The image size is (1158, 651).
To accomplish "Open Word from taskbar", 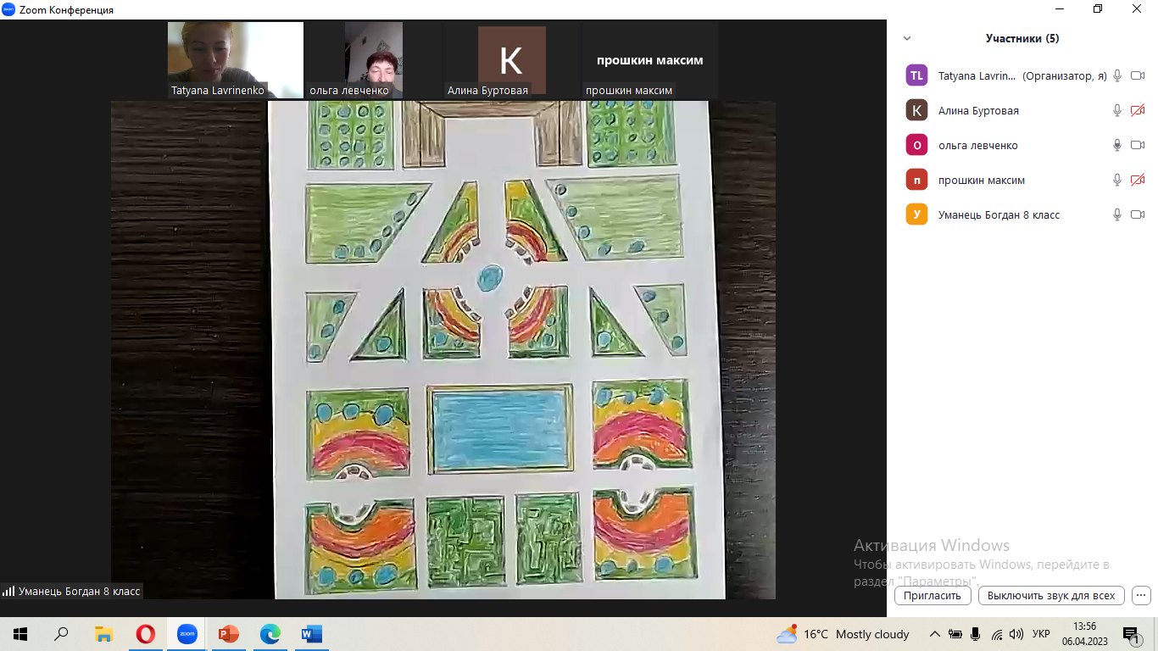I will coord(311,634).
